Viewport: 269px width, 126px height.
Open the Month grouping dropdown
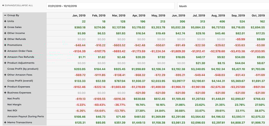coord(223,6)
